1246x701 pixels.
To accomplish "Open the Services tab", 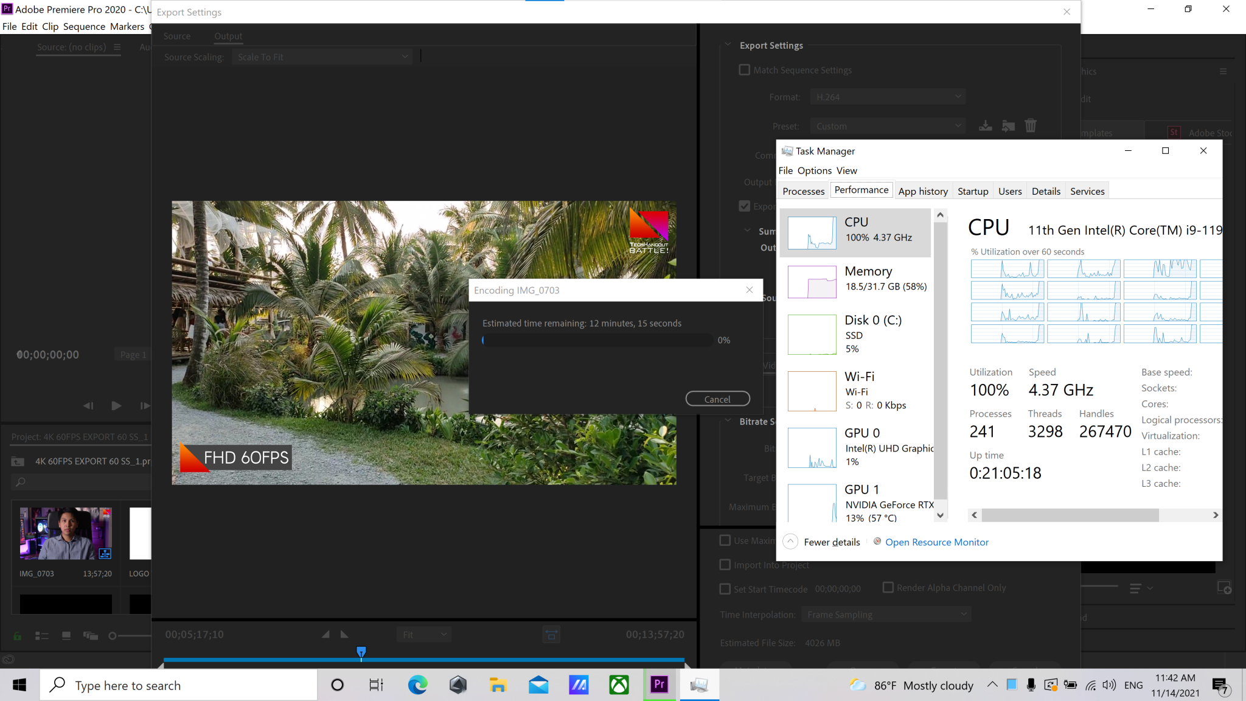I will click(x=1087, y=191).
